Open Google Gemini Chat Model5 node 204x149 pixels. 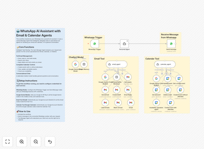(x=156, y=78)
